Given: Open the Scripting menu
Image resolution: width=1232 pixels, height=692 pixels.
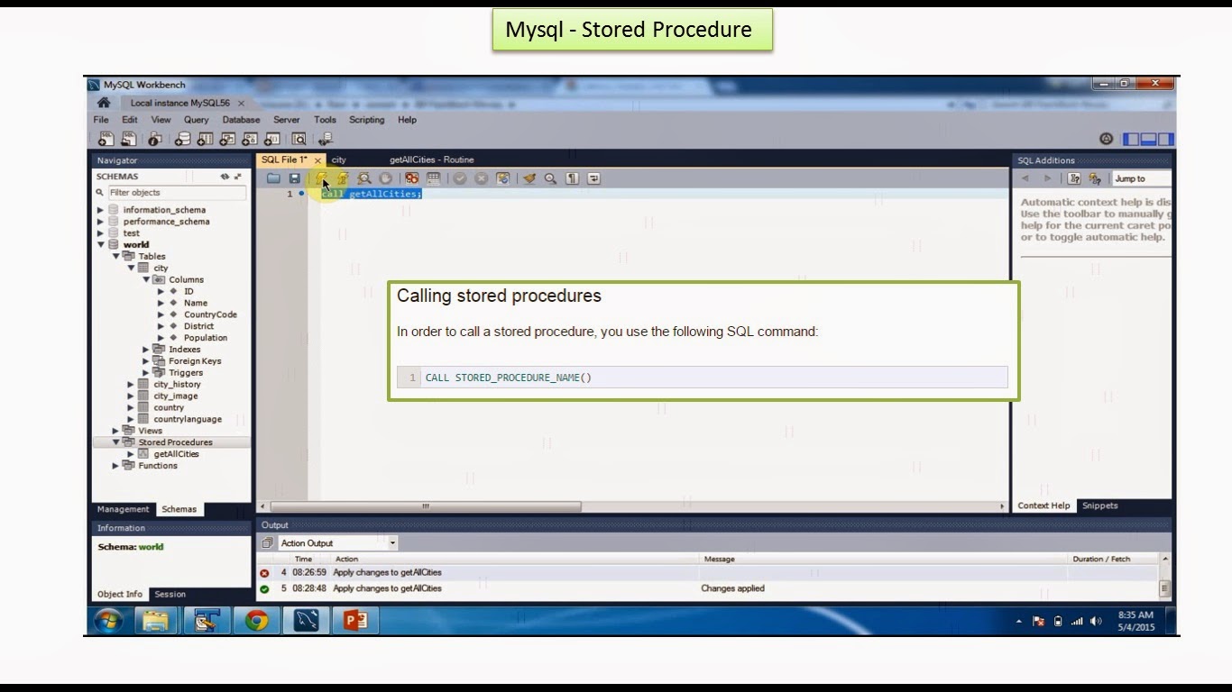Looking at the screenshot, I should pos(366,120).
